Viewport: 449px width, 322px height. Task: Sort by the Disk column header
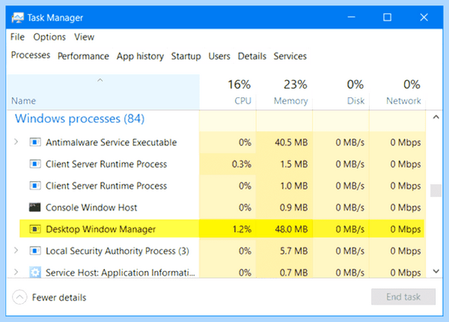(x=340, y=92)
